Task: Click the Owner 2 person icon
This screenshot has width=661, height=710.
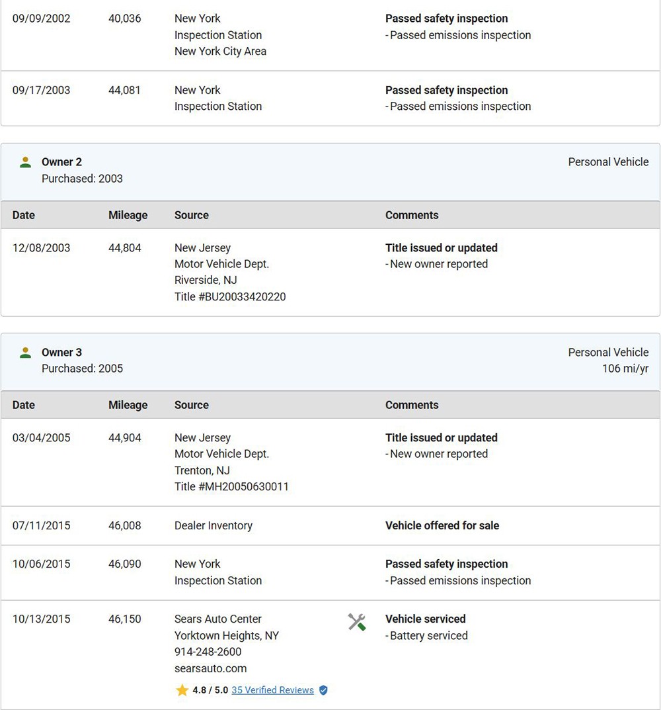Action: coord(25,162)
